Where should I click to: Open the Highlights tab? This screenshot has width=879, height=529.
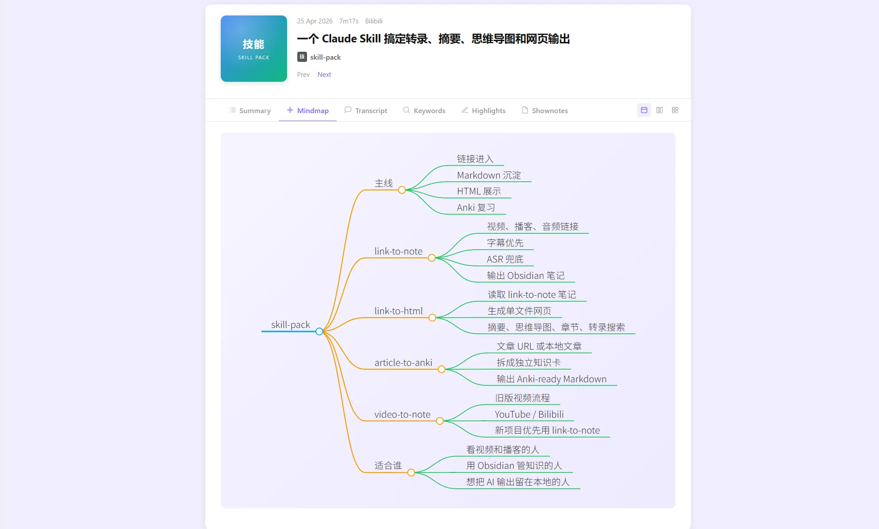[x=484, y=110]
